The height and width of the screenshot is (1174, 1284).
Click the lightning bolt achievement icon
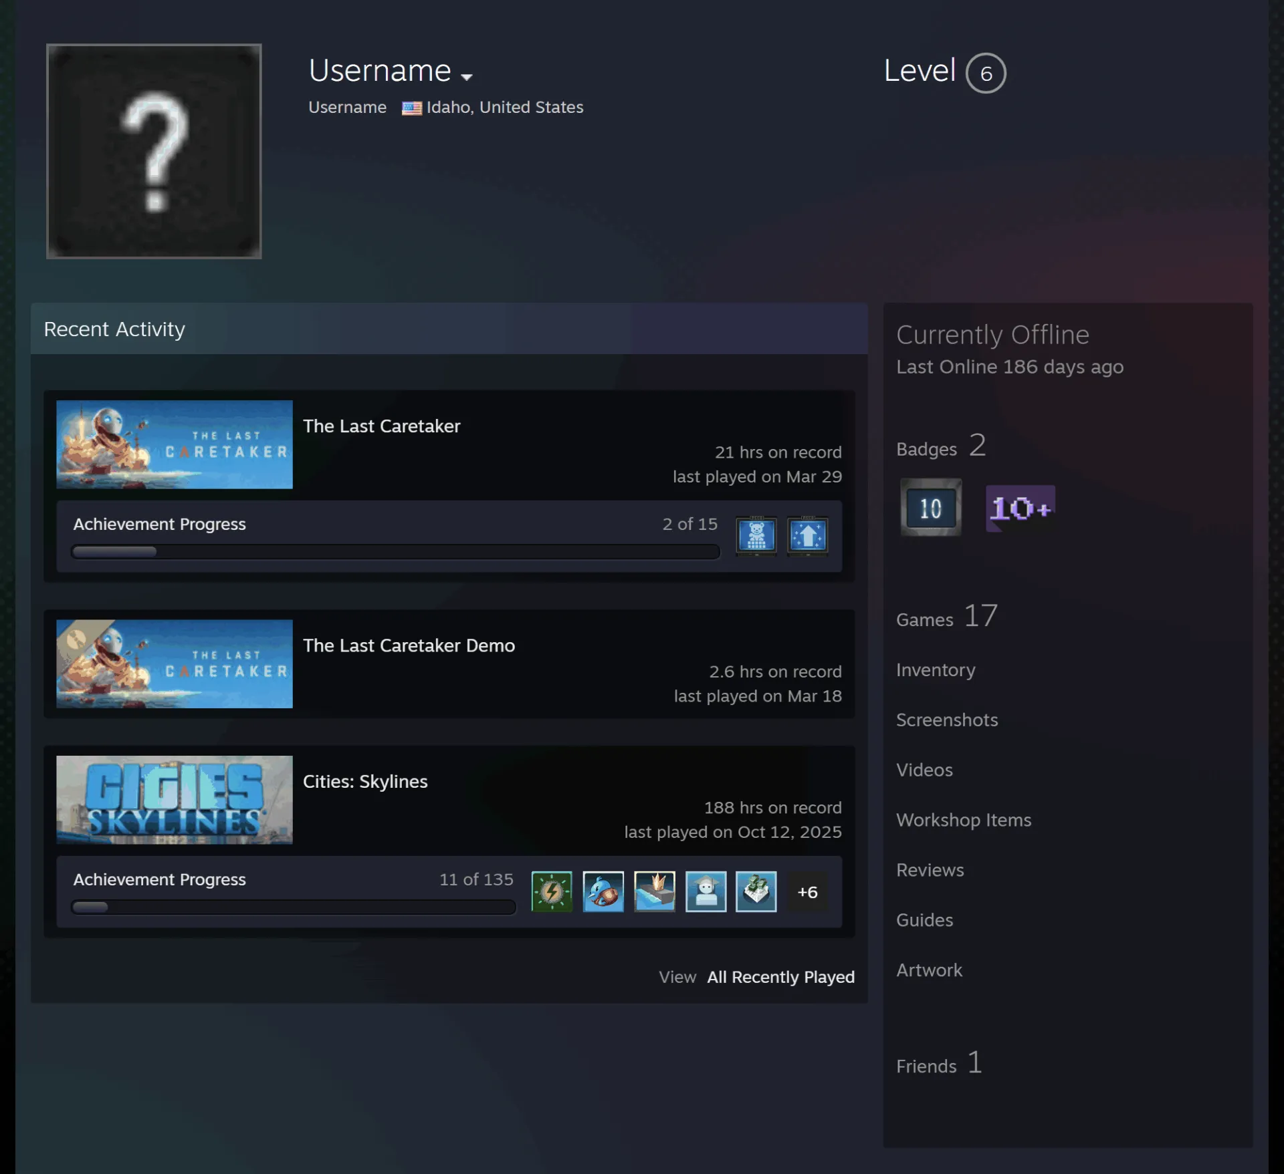(552, 891)
